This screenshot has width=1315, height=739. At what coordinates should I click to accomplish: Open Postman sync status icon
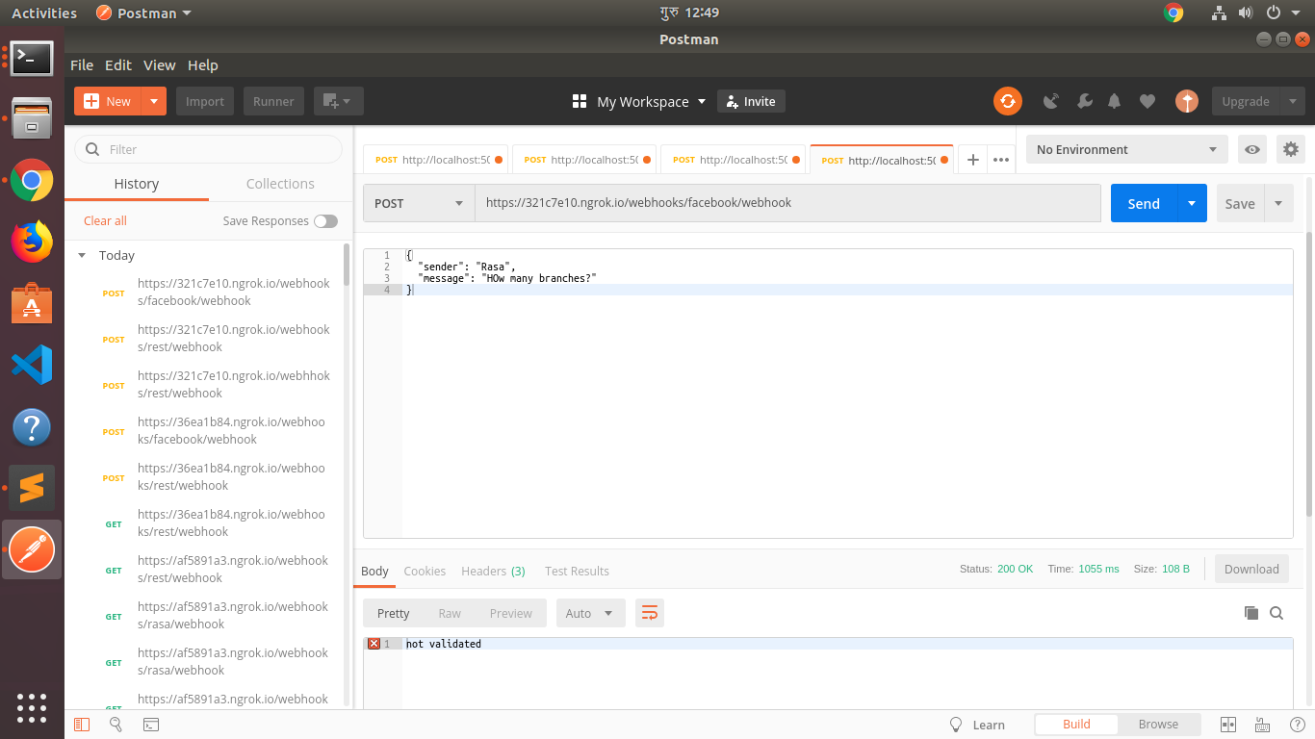(x=1008, y=101)
